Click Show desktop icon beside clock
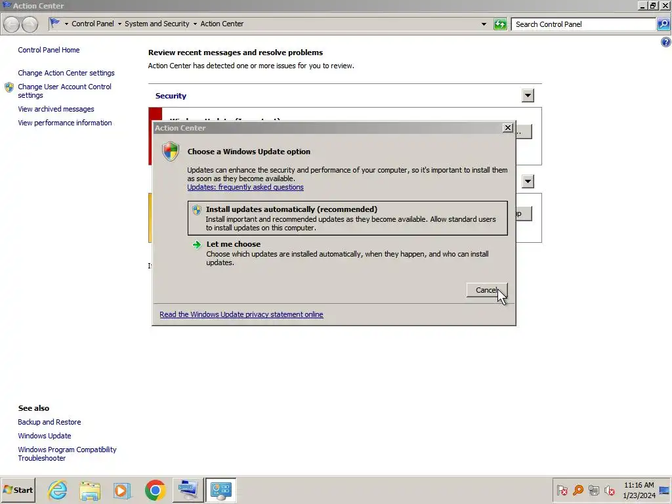Image resolution: width=672 pixels, height=504 pixels. point(664,490)
